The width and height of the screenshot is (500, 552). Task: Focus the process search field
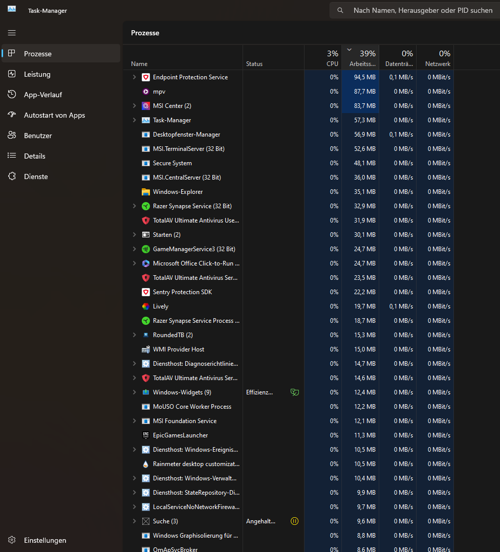click(x=415, y=11)
